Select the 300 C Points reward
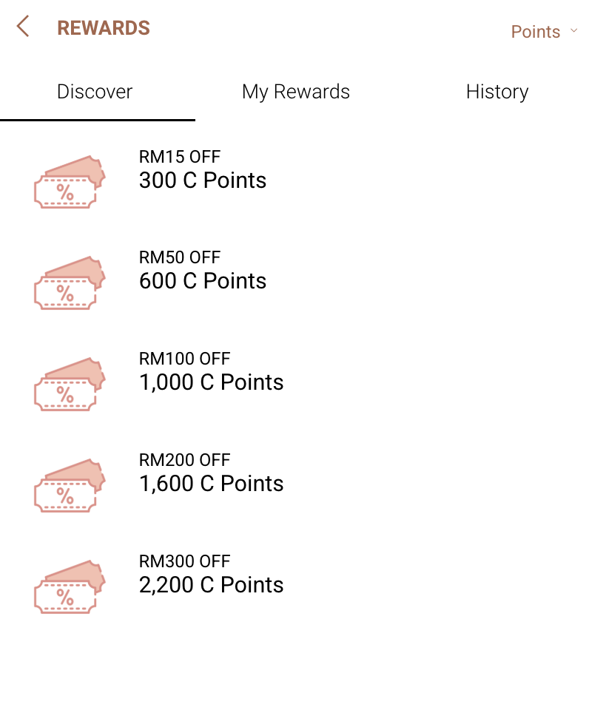The height and width of the screenshot is (710, 589). (x=203, y=180)
